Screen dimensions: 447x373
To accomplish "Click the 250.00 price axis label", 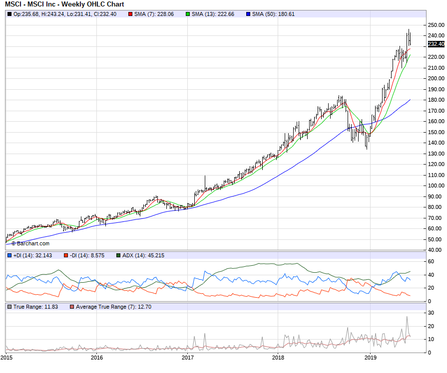I will click(x=436, y=25).
